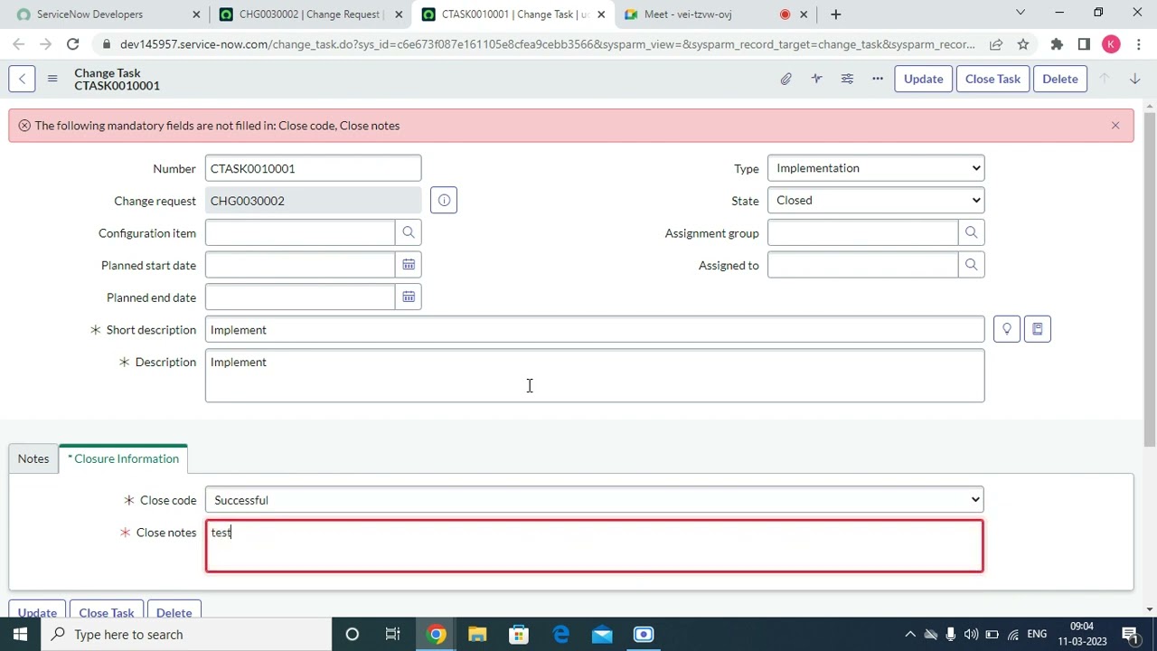Select the Closure Information tab

click(123, 458)
